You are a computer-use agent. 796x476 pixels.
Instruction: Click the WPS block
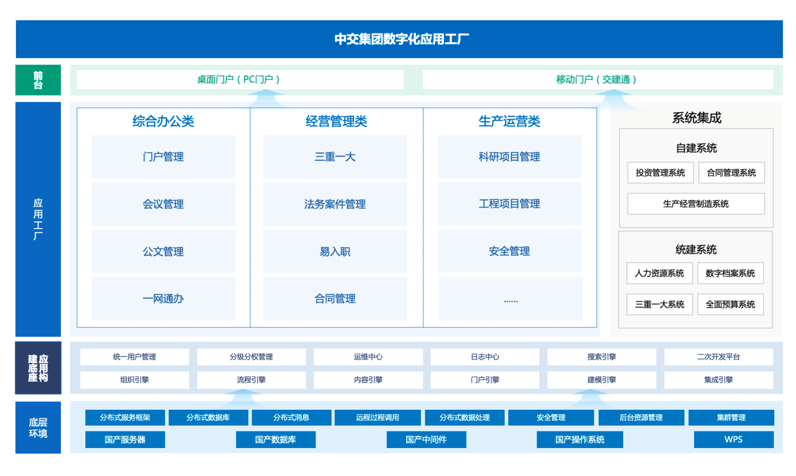coord(733,439)
